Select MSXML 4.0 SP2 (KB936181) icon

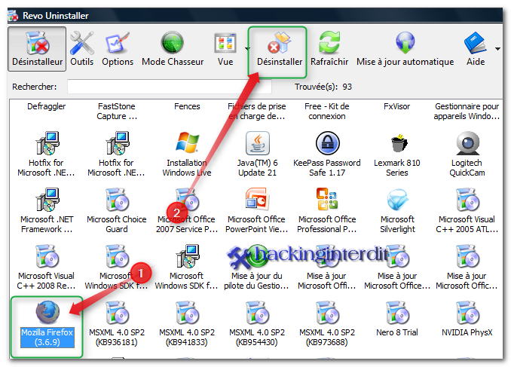[x=118, y=313]
